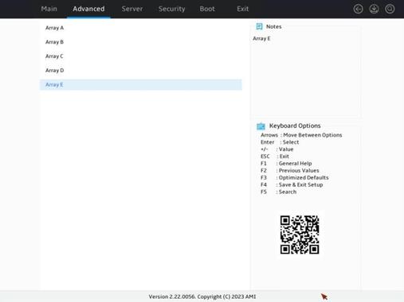Click the "ESC : Exit" line

point(275,157)
